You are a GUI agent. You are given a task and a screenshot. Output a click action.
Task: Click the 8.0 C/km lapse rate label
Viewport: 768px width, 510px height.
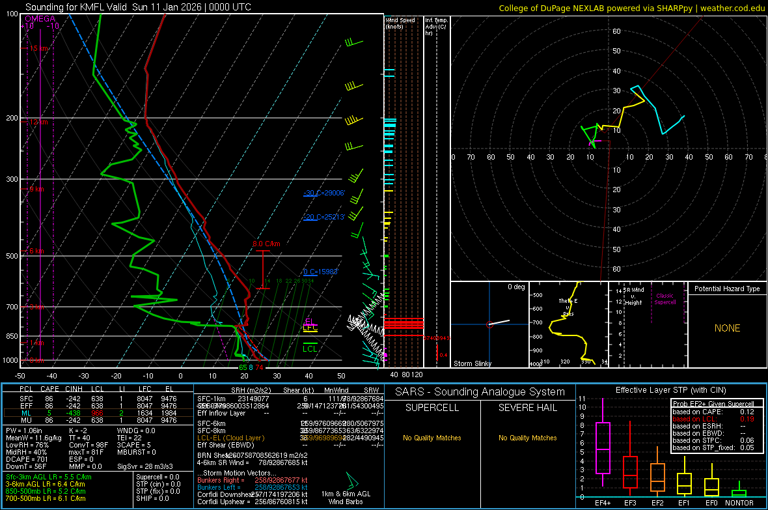266,244
